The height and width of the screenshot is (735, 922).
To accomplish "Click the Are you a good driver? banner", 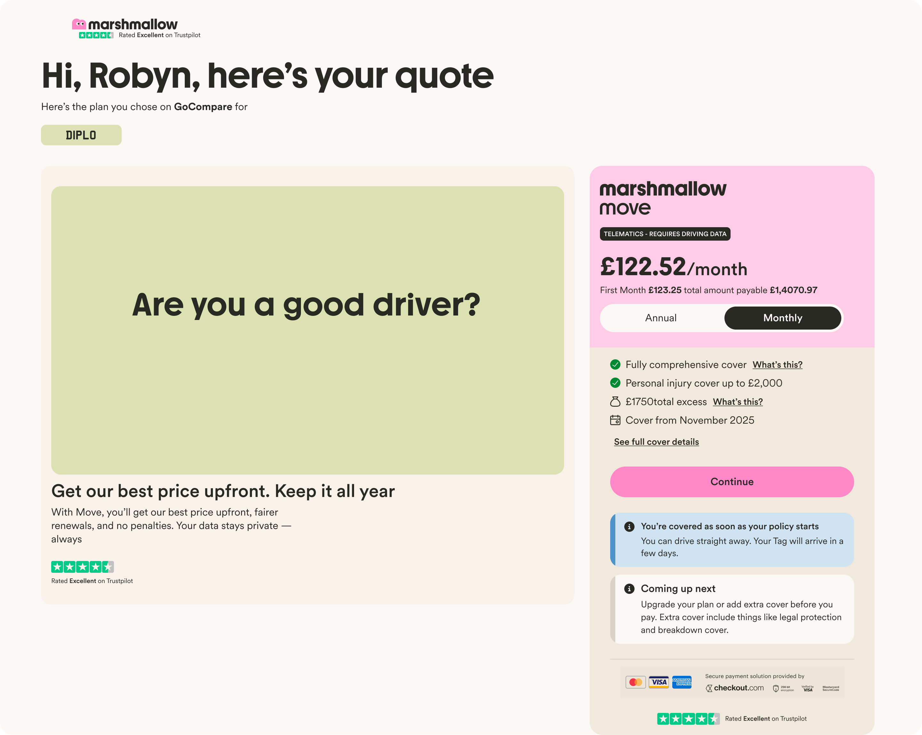I will pyautogui.click(x=307, y=330).
